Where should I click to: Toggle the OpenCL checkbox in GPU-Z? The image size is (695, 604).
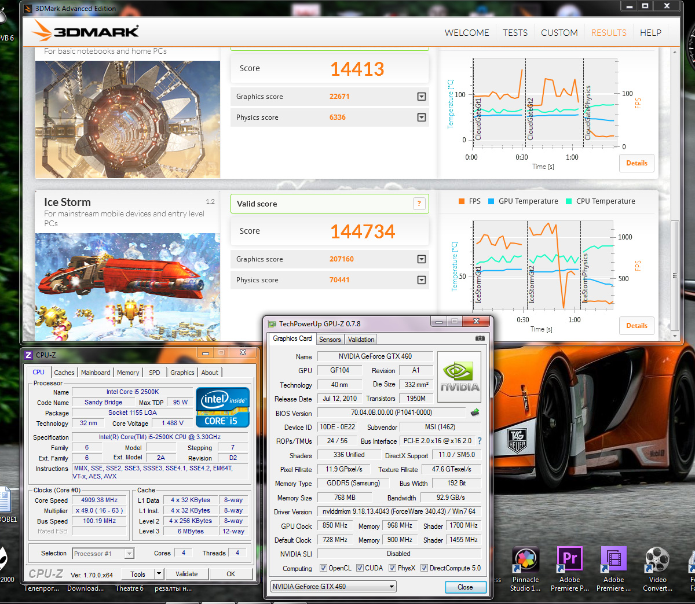pos(323,568)
